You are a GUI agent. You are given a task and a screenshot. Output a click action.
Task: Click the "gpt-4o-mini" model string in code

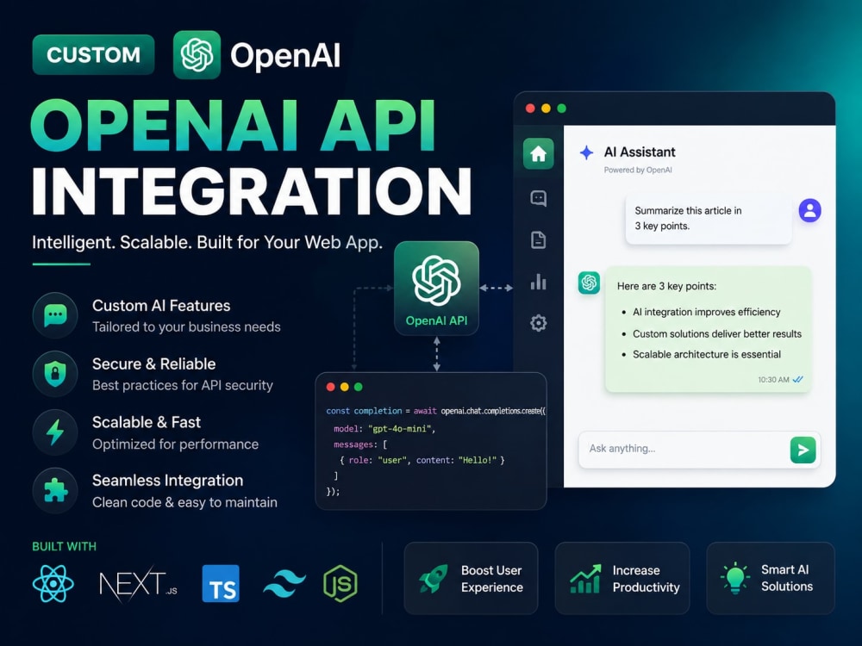pos(401,428)
